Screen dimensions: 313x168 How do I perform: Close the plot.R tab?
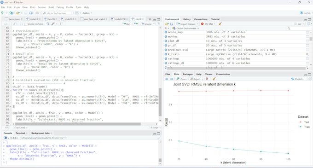(x=143, y=19)
